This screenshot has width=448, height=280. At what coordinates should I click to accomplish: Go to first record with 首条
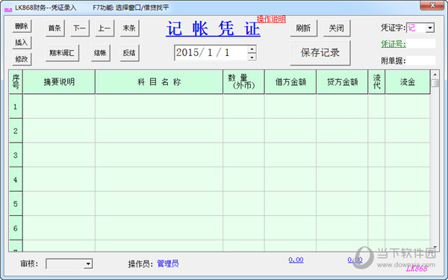coord(55,28)
